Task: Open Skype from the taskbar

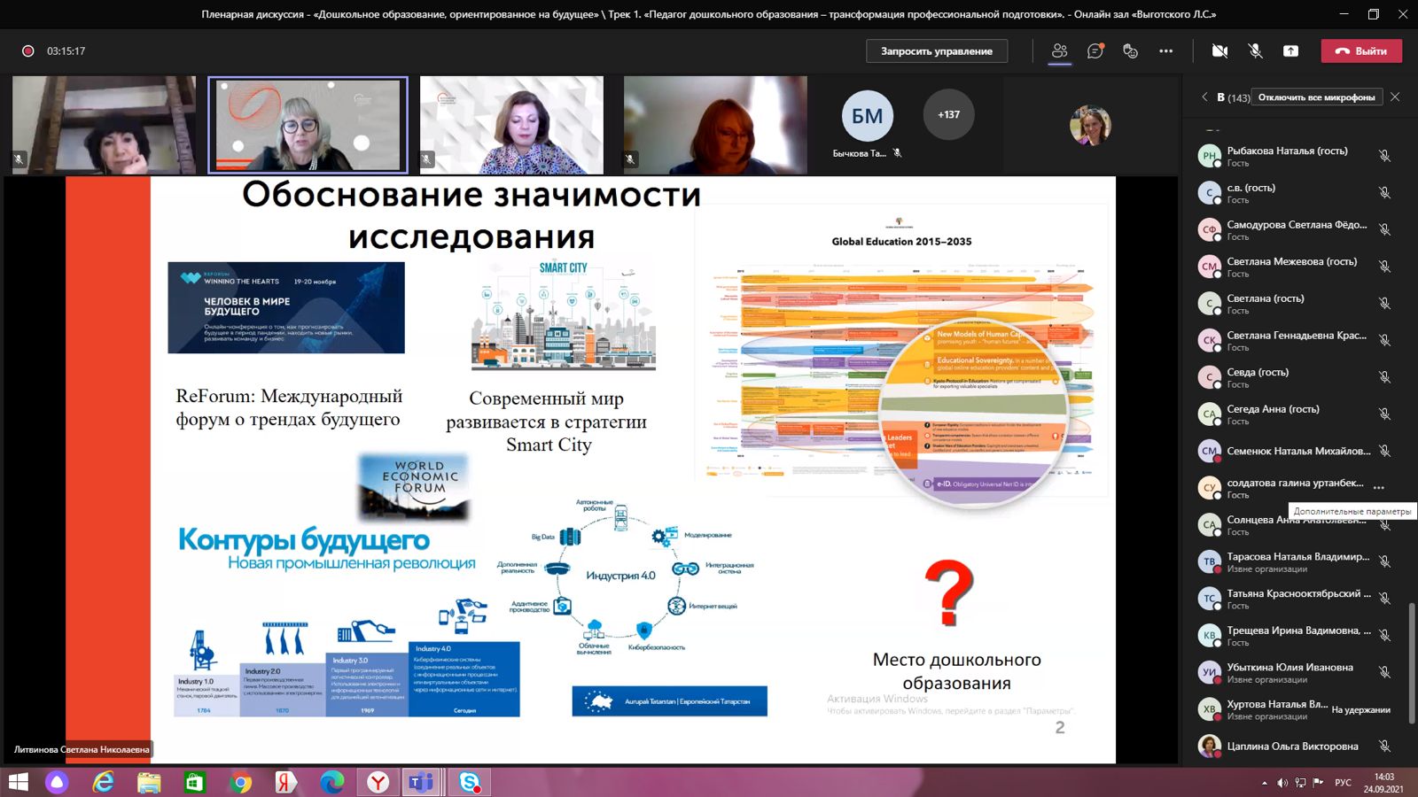Action: (469, 782)
